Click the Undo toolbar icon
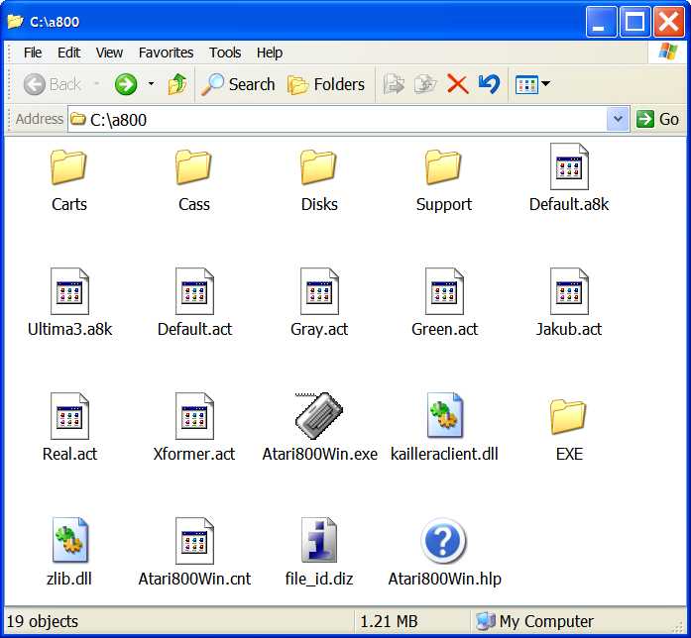The height and width of the screenshot is (638, 691). (489, 84)
